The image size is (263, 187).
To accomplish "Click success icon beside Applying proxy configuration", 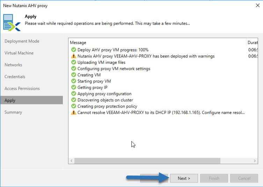I will coord(73,94).
